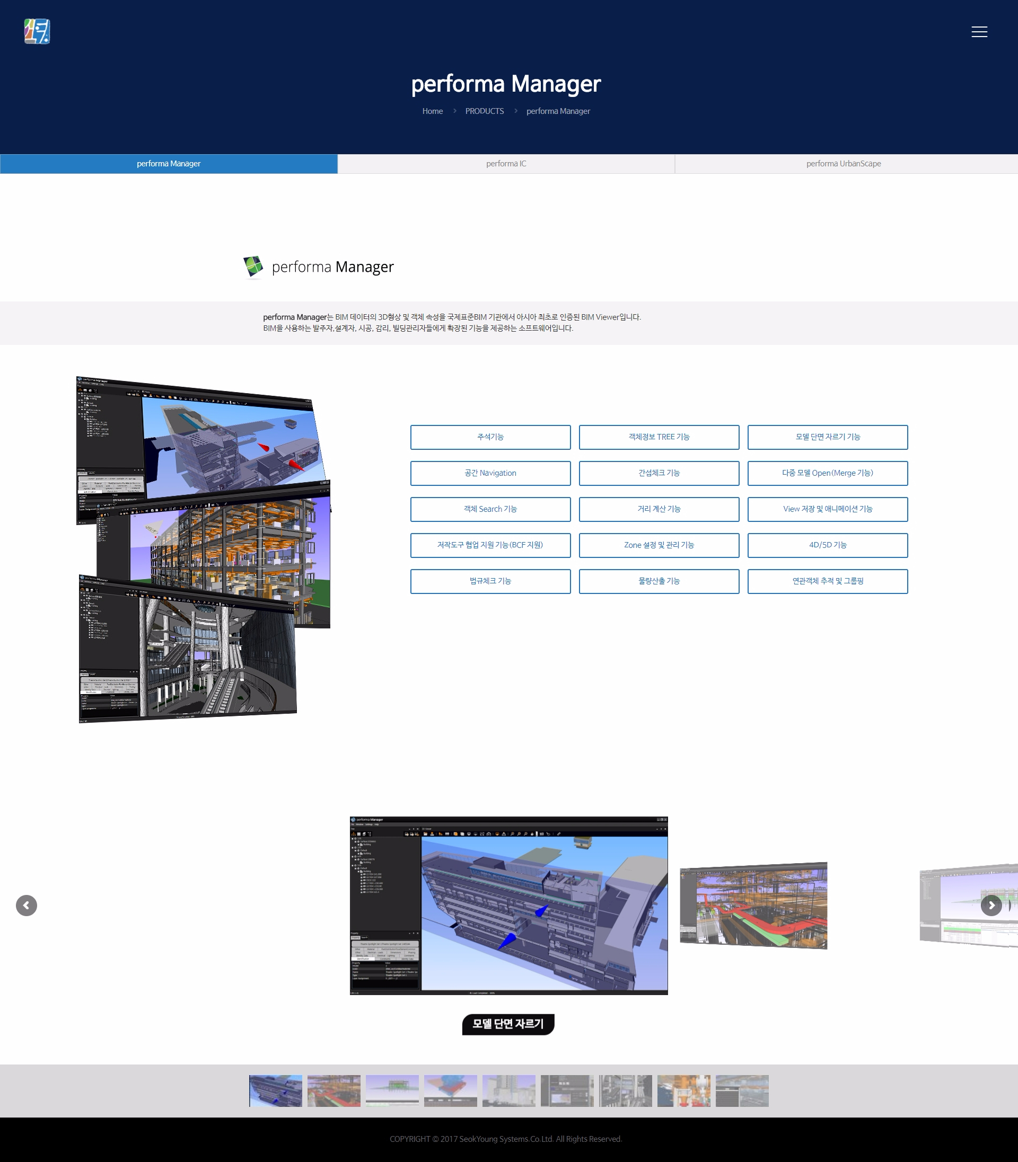Click the 간섭체크 기능 button
Screen dimensions: 1018x1162
click(x=659, y=473)
